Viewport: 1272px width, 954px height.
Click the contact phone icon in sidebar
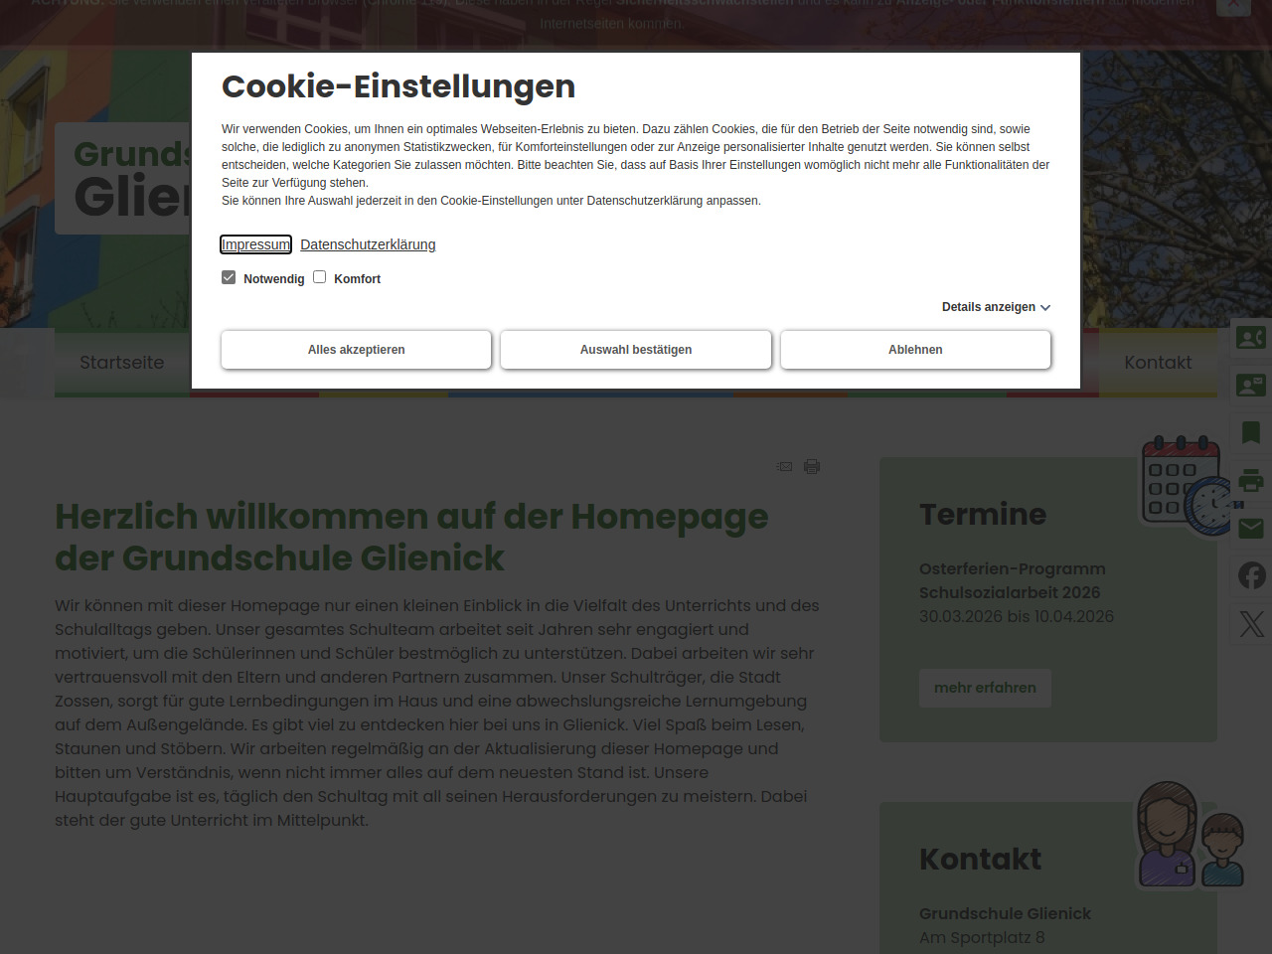coord(1250,338)
